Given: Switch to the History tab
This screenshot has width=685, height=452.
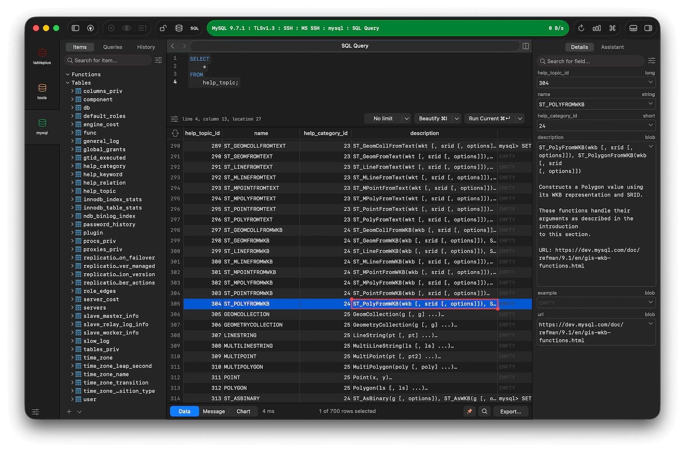Looking at the screenshot, I should pyautogui.click(x=146, y=47).
